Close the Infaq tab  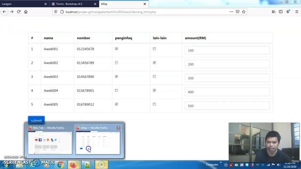(145, 4)
